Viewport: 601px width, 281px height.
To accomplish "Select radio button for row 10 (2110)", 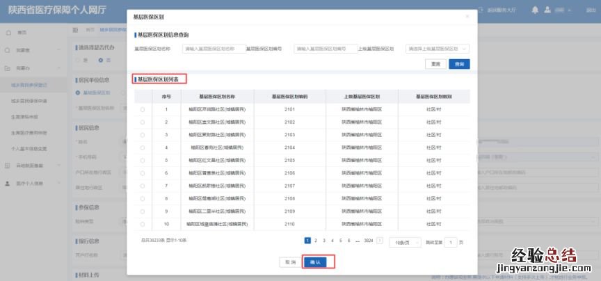I will pos(143,224).
